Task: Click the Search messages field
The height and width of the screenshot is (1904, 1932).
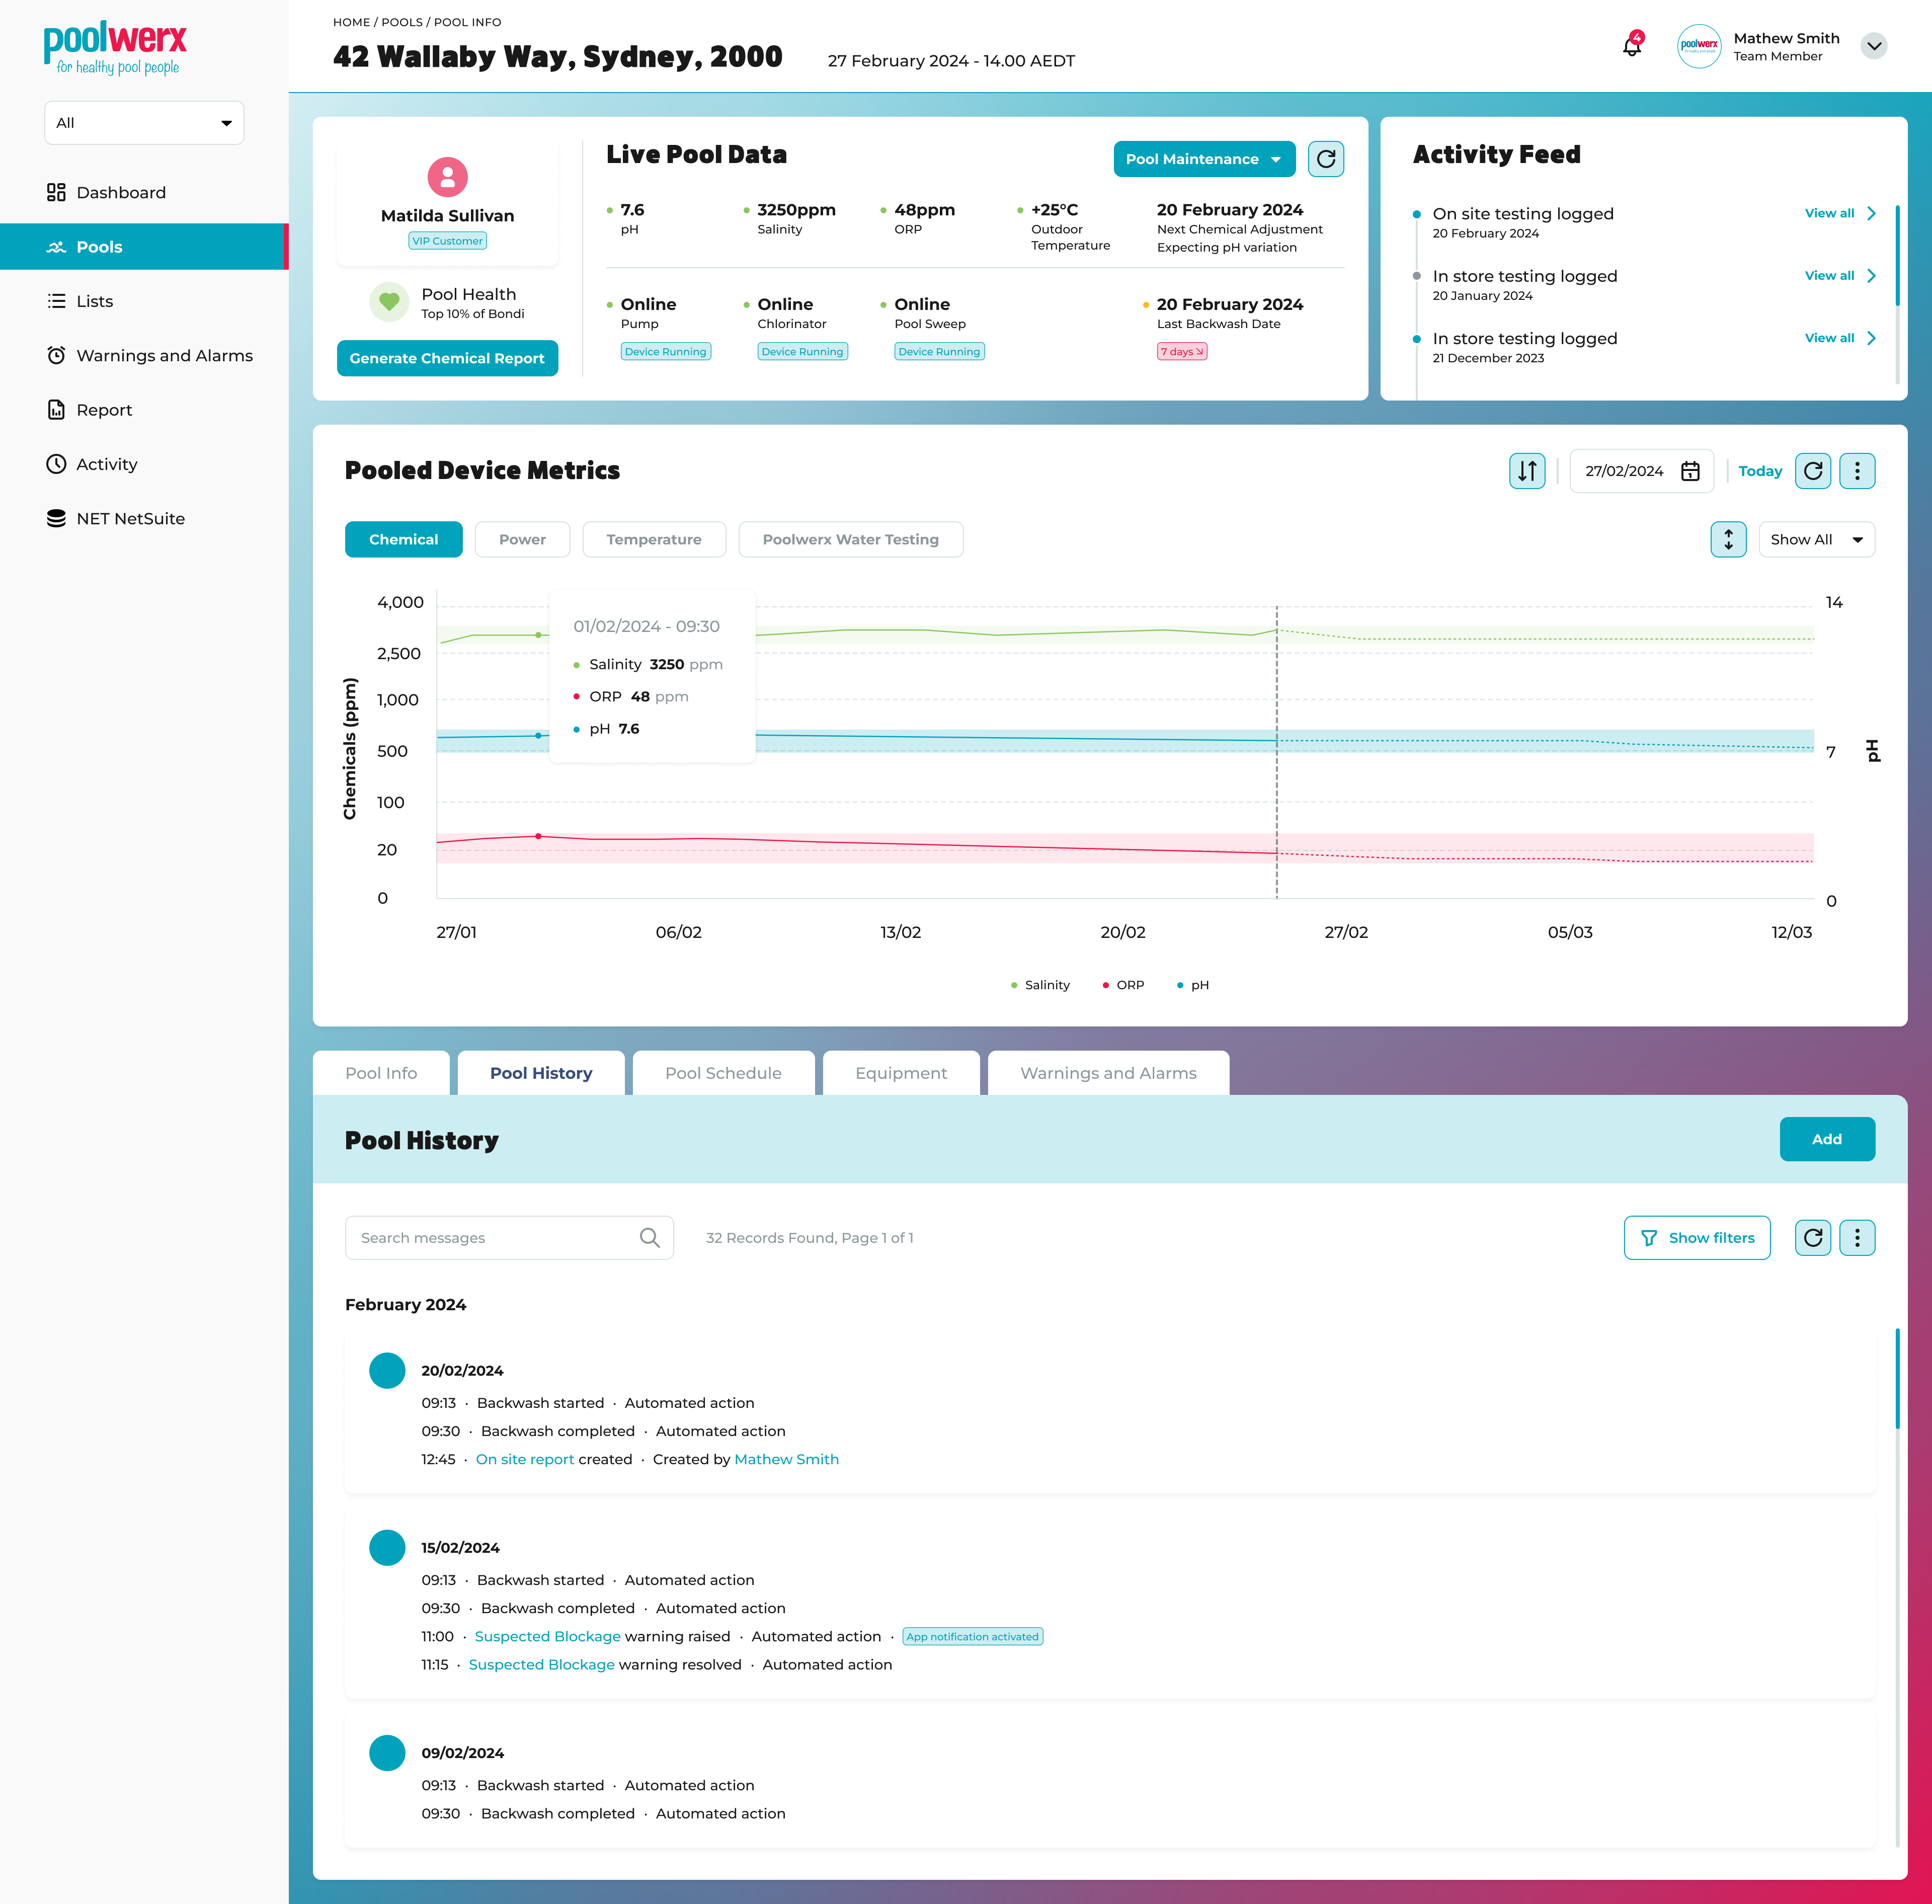Action: [509, 1238]
